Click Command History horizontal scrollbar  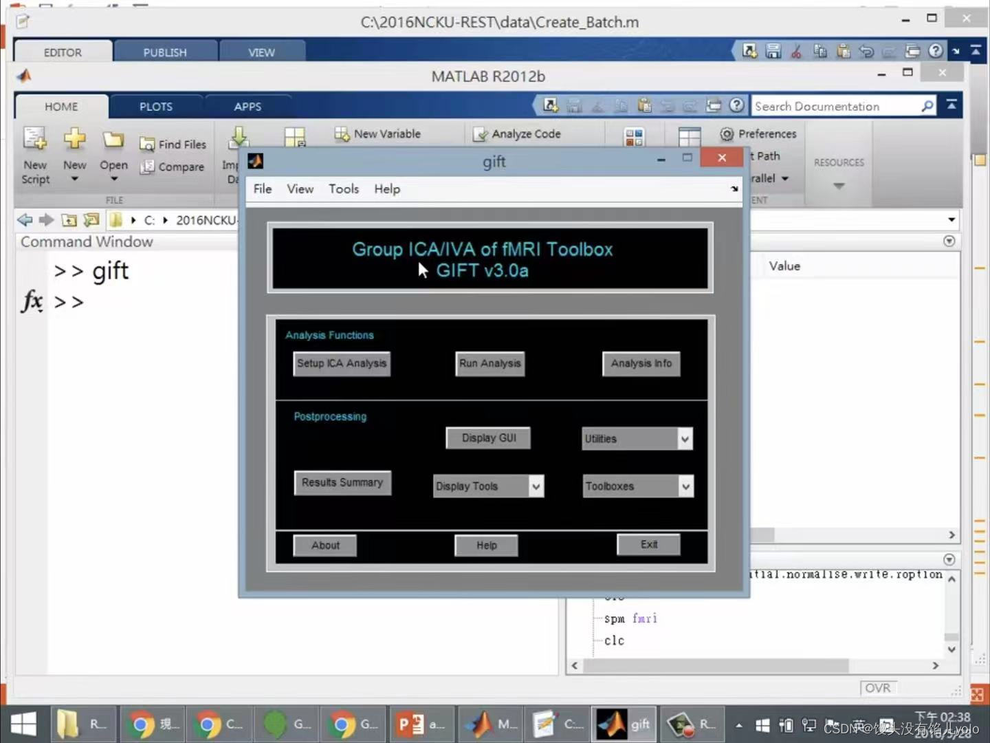click(716, 665)
